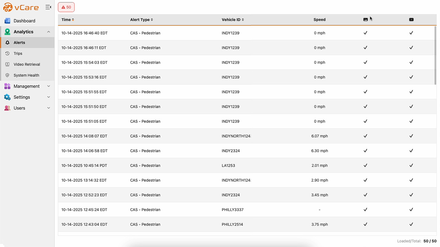
Task: Select the Dashboard icon in the sidebar
Action: coord(7,21)
